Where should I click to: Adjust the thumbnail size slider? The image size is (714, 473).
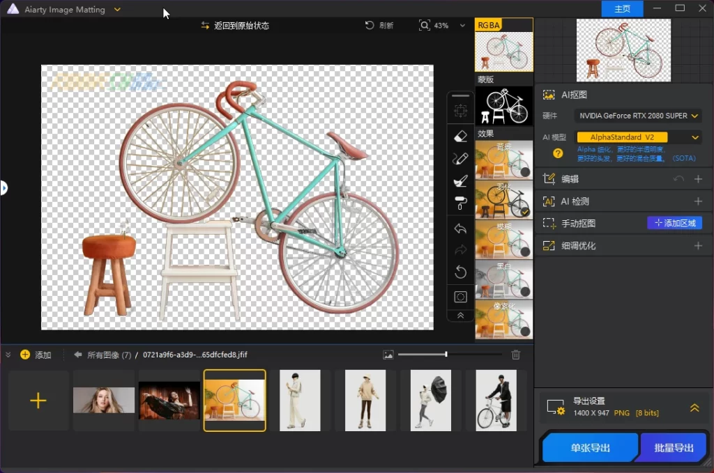tap(446, 355)
